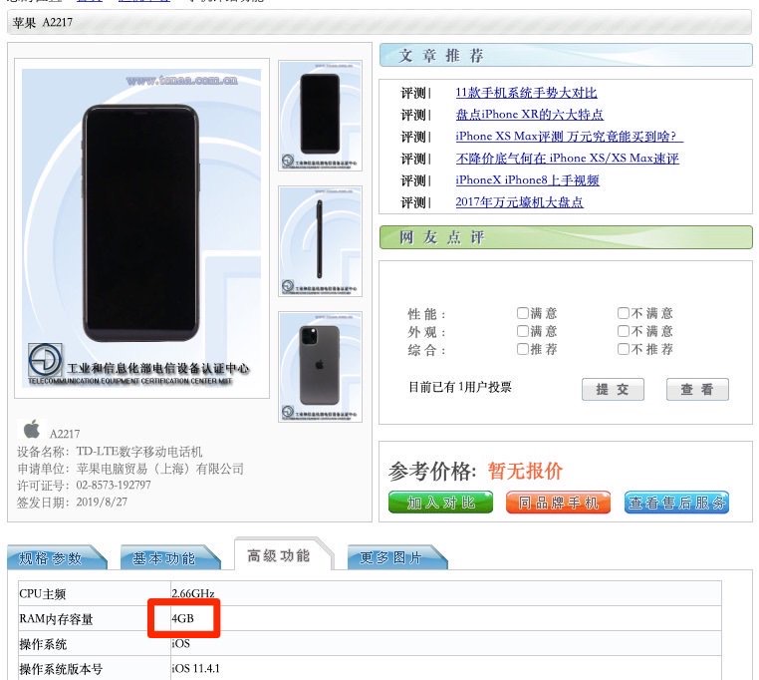Open the 盘点iPhone XR的六大特点 article link
This screenshot has height=680, width=759.
[529, 115]
